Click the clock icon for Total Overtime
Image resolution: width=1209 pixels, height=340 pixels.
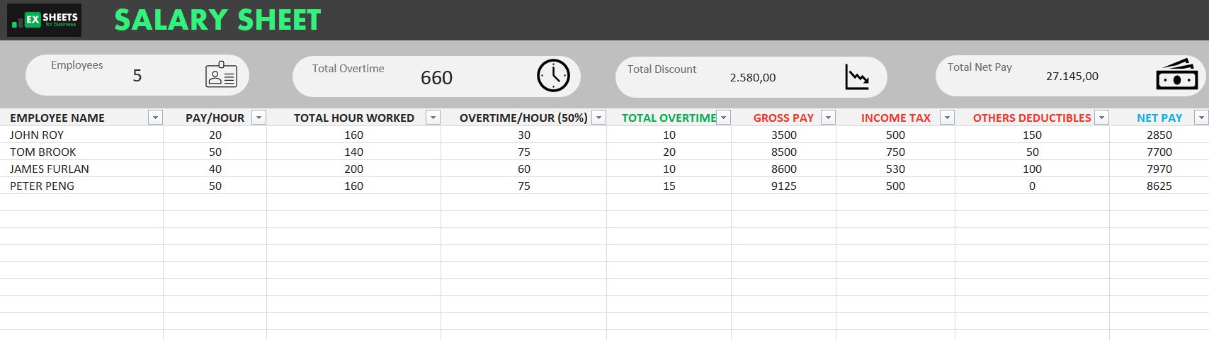coord(553,75)
